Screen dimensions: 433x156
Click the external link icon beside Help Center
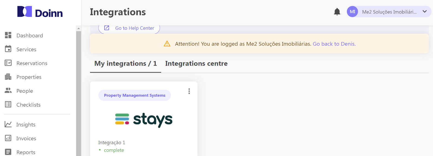click(107, 28)
